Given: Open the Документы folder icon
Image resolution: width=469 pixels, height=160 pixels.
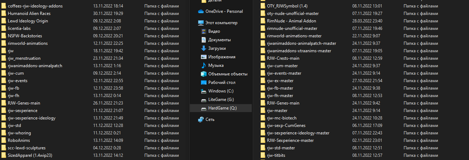Looking at the screenshot, I should pyautogui.click(x=204, y=40).
